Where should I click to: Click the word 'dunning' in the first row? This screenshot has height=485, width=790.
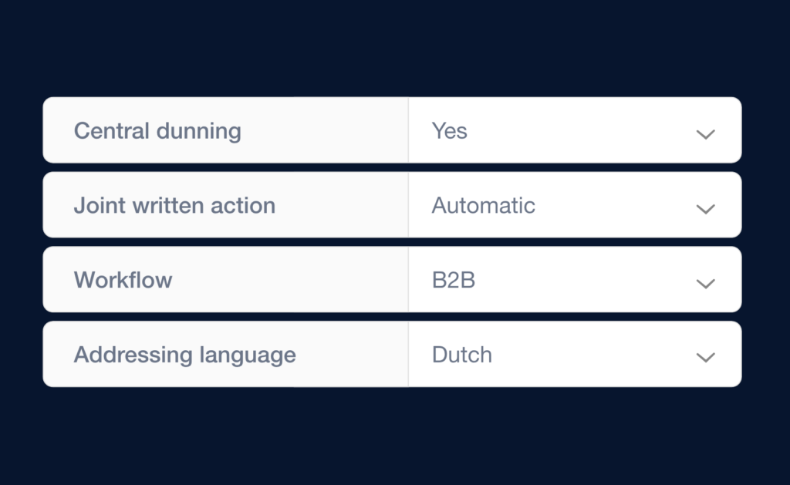(x=199, y=131)
